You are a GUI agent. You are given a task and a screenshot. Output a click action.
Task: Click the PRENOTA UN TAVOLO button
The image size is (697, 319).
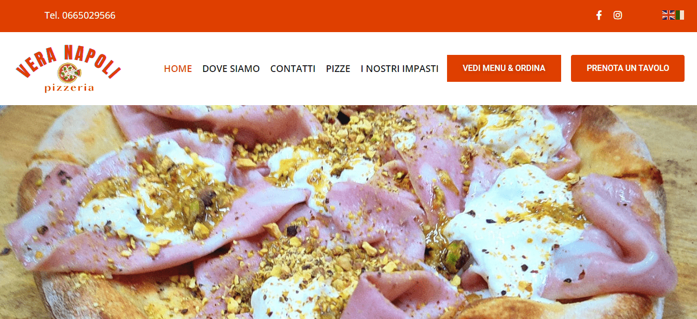(x=628, y=68)
